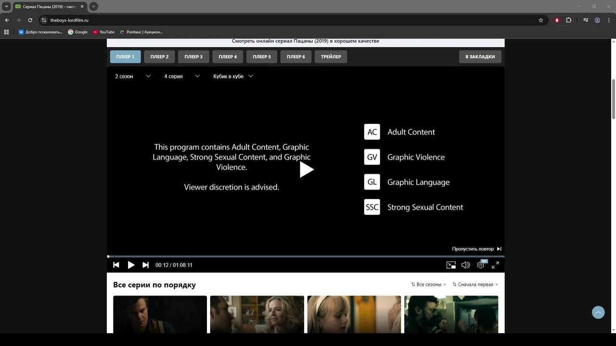Reload the current page
The image size is (616, 346).
click(x=30, y=20)
